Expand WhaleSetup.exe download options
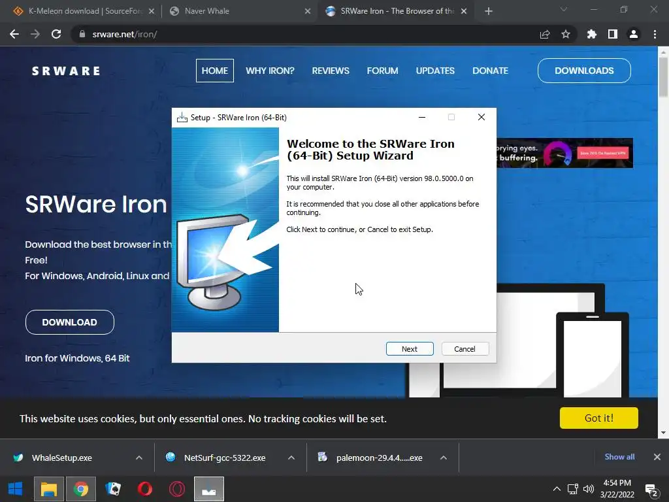This screenshot has width=669, height=502. click(x=139, y=458)
